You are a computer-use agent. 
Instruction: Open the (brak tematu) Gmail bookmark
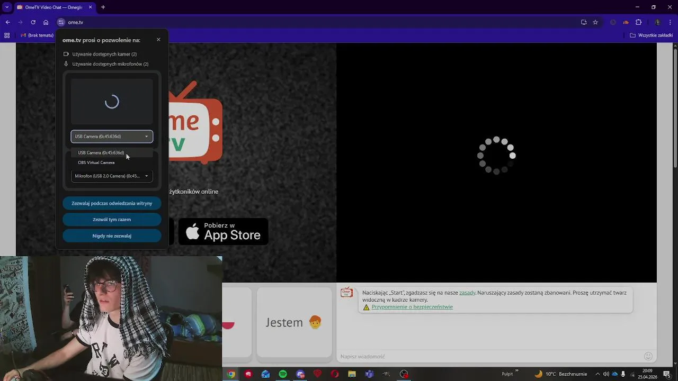37,35
